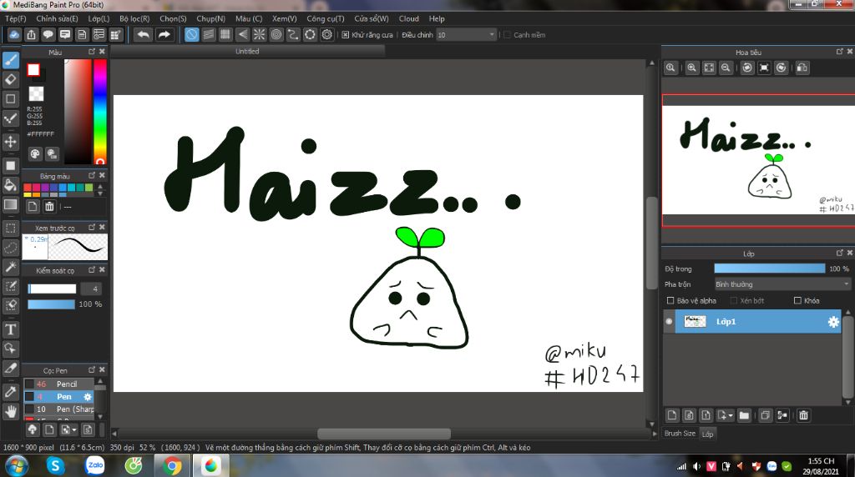Click the brush size slider
Viewport: 855px width, 477px height.
[x=52, y=289]
